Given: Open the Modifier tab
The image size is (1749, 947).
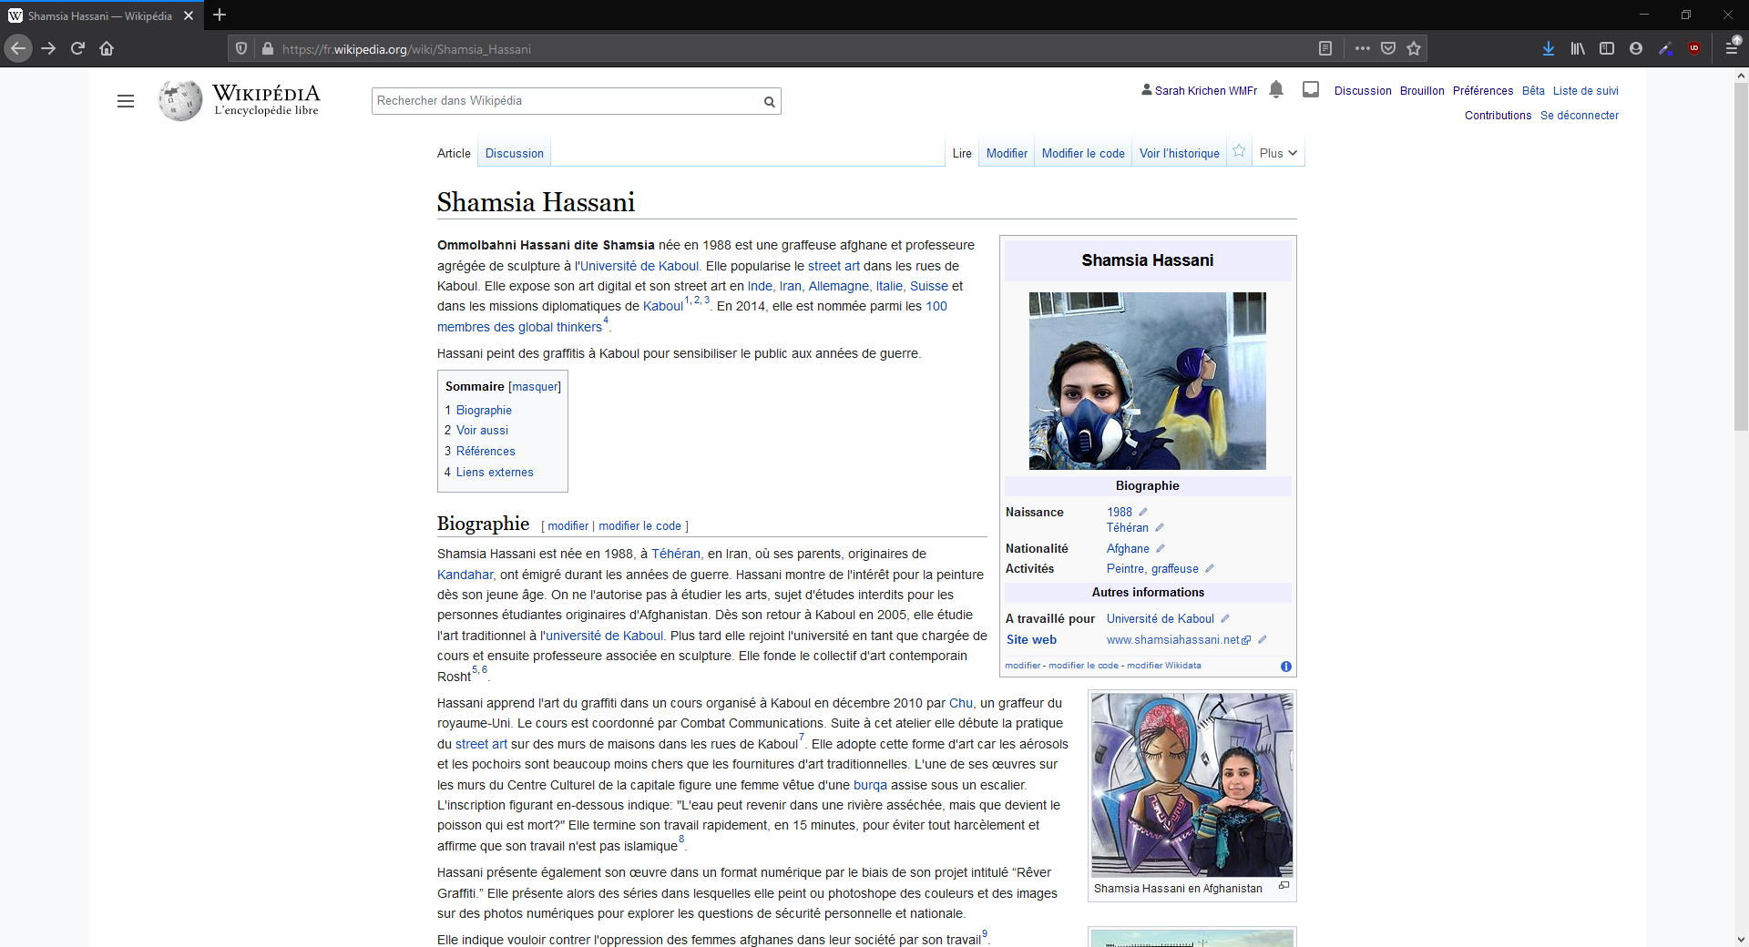Looking at the screenshot, I should point(1007,153).
